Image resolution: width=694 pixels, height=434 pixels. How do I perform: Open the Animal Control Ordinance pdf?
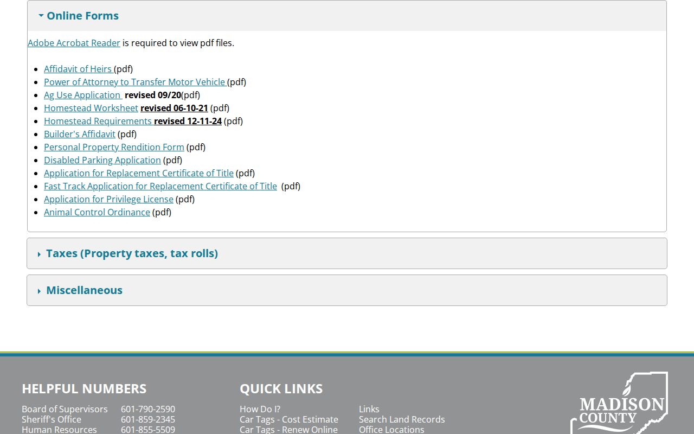[97, 212]
